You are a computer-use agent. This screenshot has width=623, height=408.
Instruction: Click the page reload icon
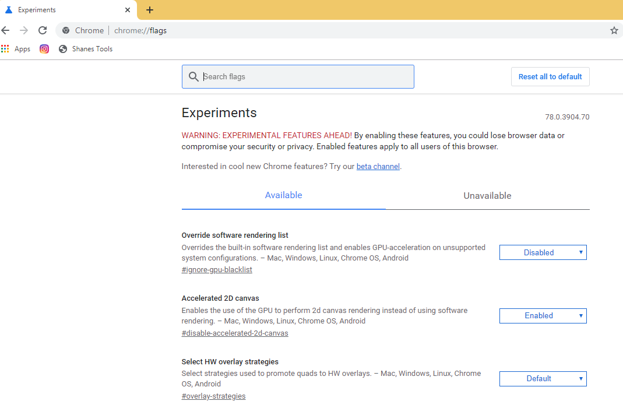tap(42, 30)
